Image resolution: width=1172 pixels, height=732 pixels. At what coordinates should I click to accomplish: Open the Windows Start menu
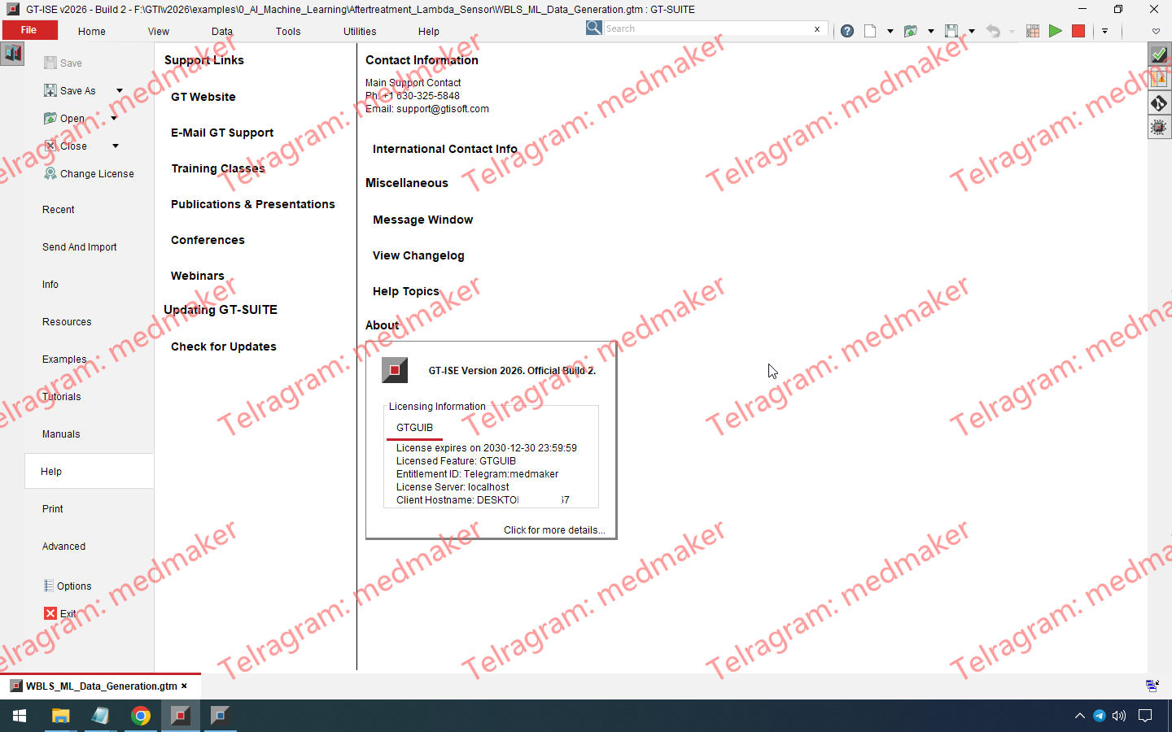click(20, 716)
